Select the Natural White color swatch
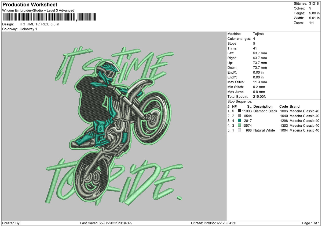322x227 pixels. pos(239,130)
